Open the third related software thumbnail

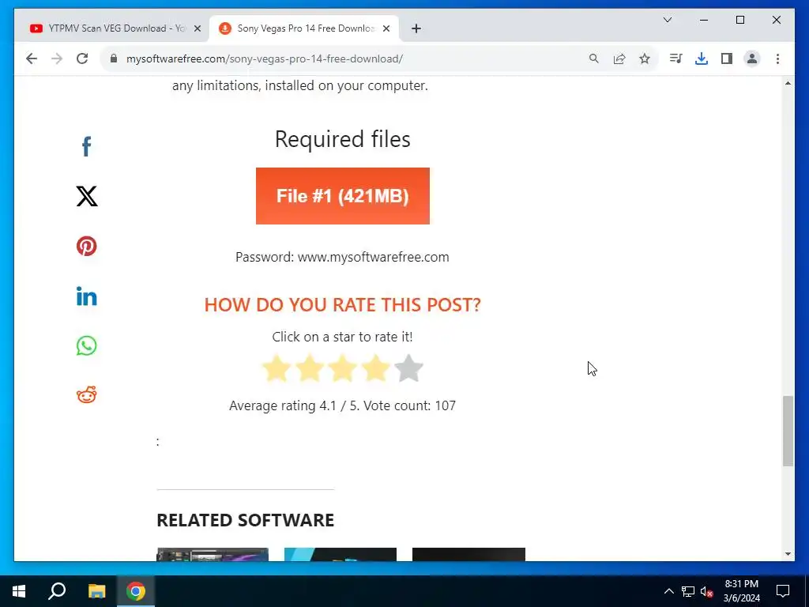[468, 554]
